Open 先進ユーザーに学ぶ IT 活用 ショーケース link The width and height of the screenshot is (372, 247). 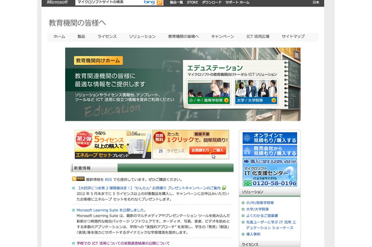(x=271, y=225)
